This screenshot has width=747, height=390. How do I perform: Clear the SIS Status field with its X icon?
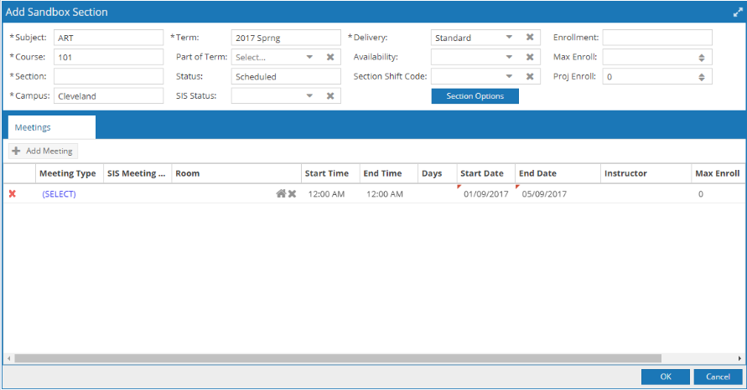[x=330, y=96]
